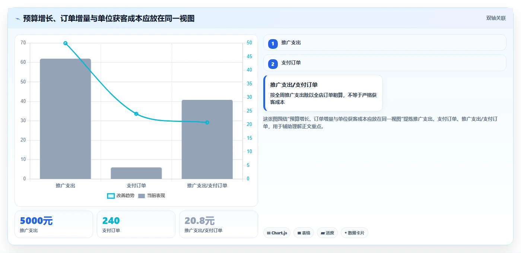Screen dimensions: 521x253
Task: Click the x-axis label 推广支出/支付订单
Action: 207,186
